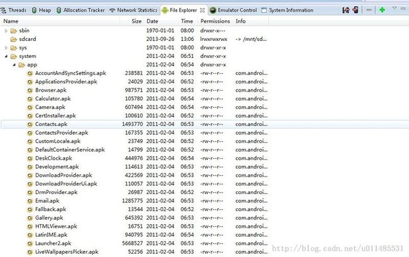Screen dimensions: 409x257
Task: Select HTMLViewer.apk file
Action: pyautogui.click(x=56, y=226)
